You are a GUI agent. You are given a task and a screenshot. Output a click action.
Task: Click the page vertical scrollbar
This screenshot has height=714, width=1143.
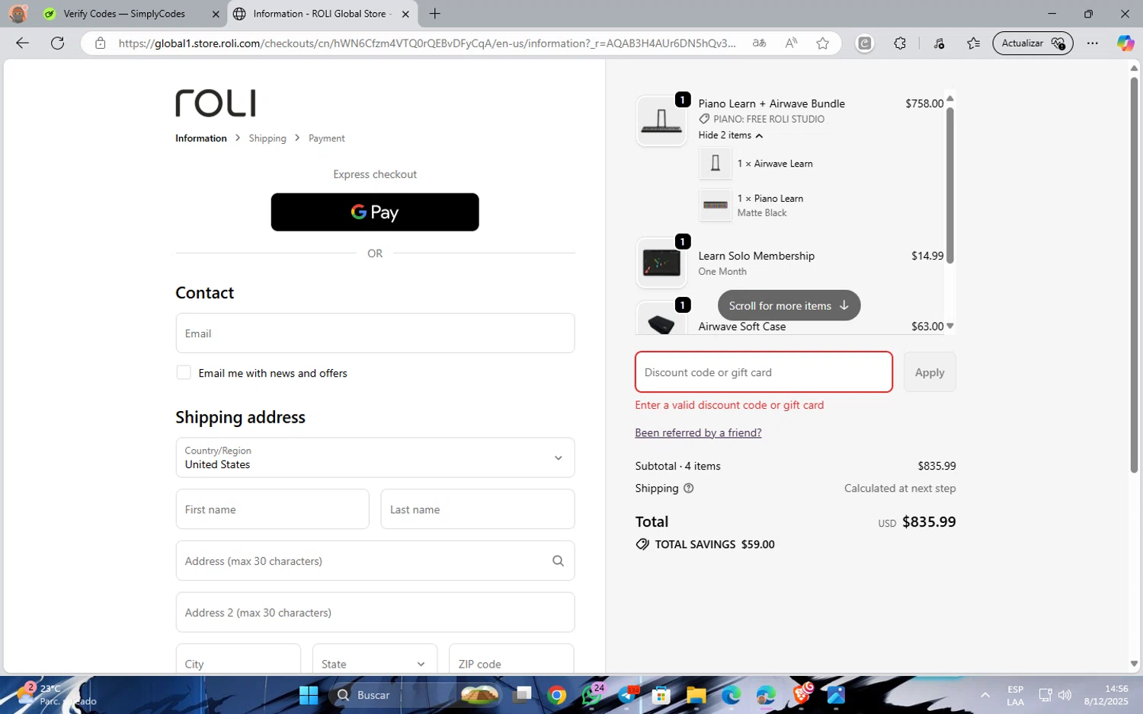(x=1134, y=274)
